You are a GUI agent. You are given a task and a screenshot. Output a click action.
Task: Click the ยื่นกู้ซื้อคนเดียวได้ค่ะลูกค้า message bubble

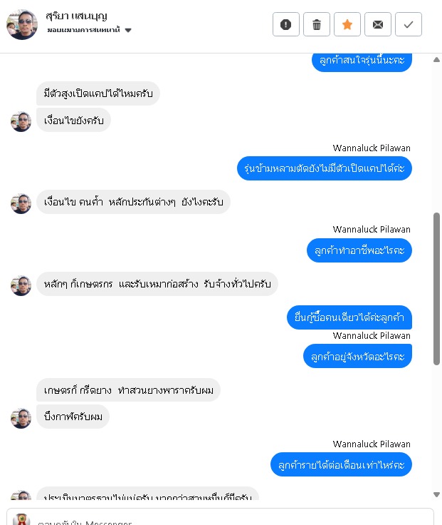(349, 317)
